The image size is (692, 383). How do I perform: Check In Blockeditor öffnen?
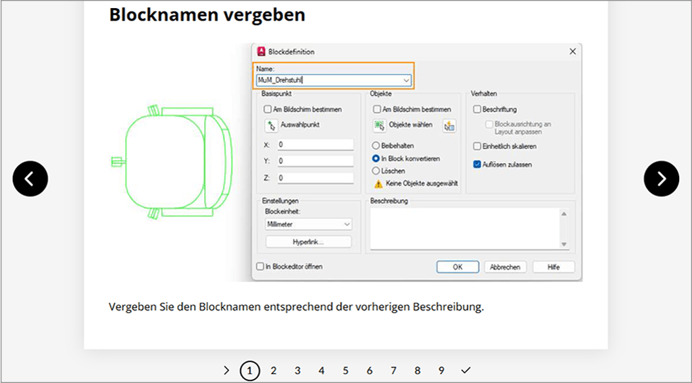click(260, 266)
